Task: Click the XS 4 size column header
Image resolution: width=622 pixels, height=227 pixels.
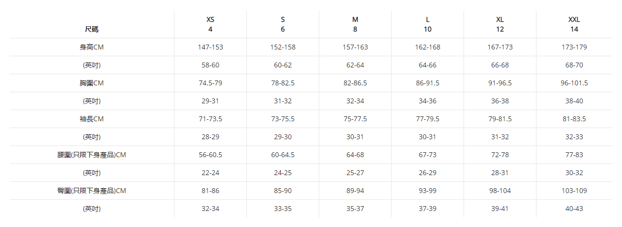Action: point(210,24)
